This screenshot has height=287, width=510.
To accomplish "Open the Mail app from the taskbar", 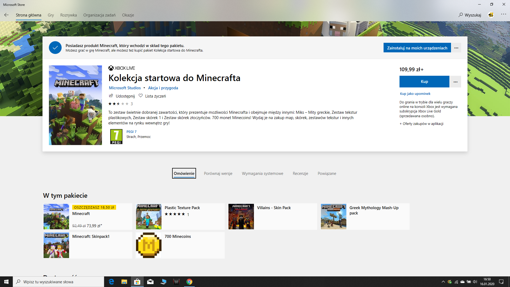I will (x=150, y=282).
